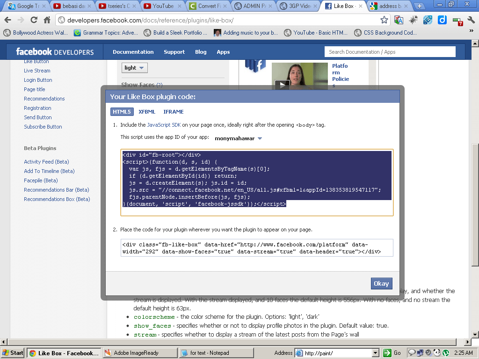Open the monymahawar app ID dropdown
The width and height of the screenshot is (479, 359).
[238, 138]
